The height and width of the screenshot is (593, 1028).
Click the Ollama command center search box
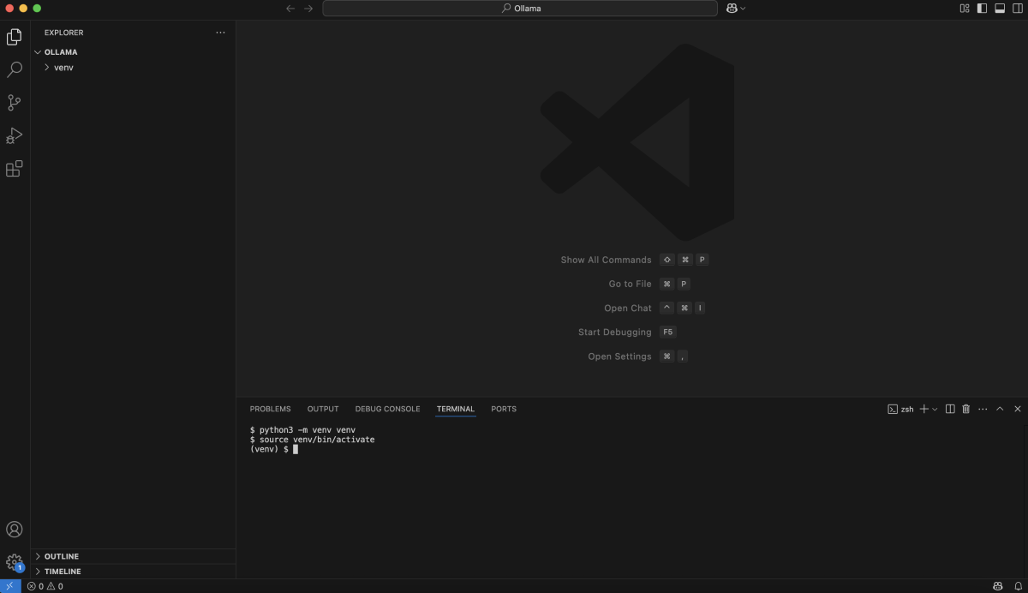(520, 9)
